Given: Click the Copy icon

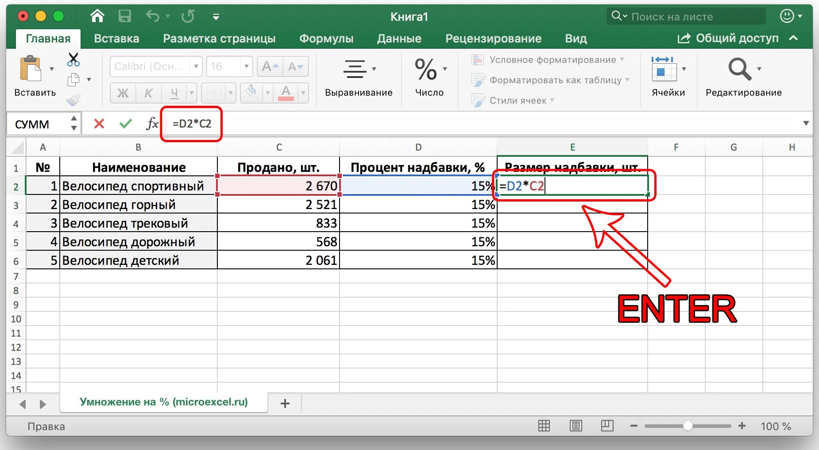Looking at the screenshot, I should point(73,80).
